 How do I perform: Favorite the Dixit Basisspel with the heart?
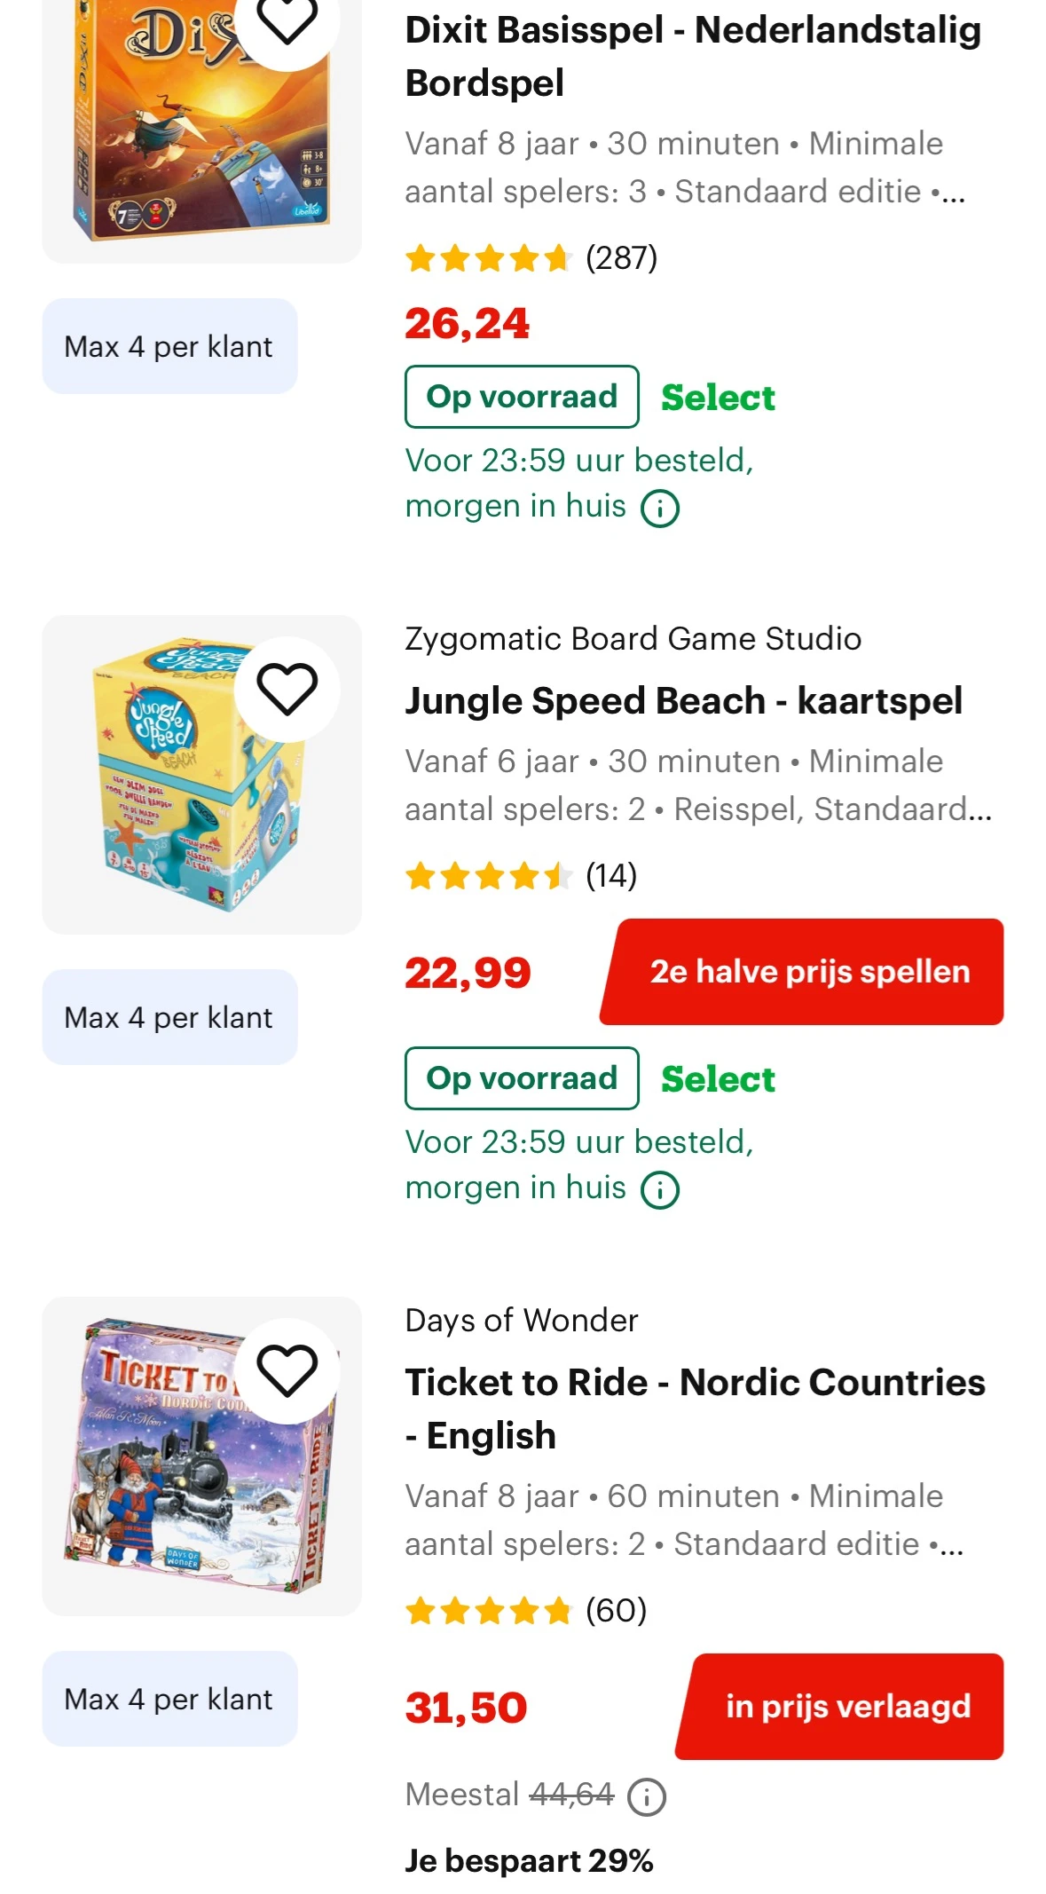287,20
